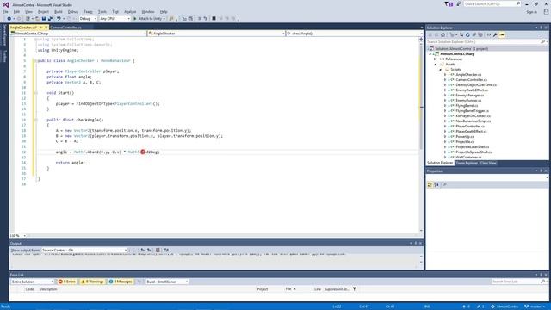Click the Sign in link
Image resolution: width=551 pixels, height=310 pixels.
(532, 12)
